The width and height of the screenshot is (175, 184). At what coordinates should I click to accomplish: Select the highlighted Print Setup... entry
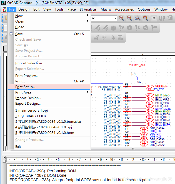pyautogui.click(x=49, y=87)
